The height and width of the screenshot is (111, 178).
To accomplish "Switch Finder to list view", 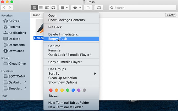I will [41, 8].
